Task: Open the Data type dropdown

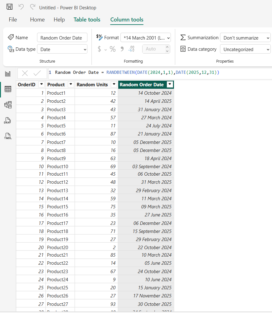Action: (x=62, y=49)
